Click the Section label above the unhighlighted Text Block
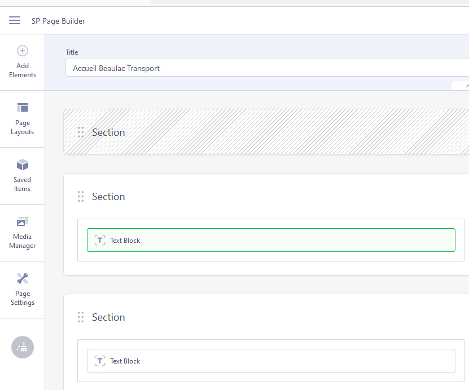The image size is (469, 390). tap(108, 317)
